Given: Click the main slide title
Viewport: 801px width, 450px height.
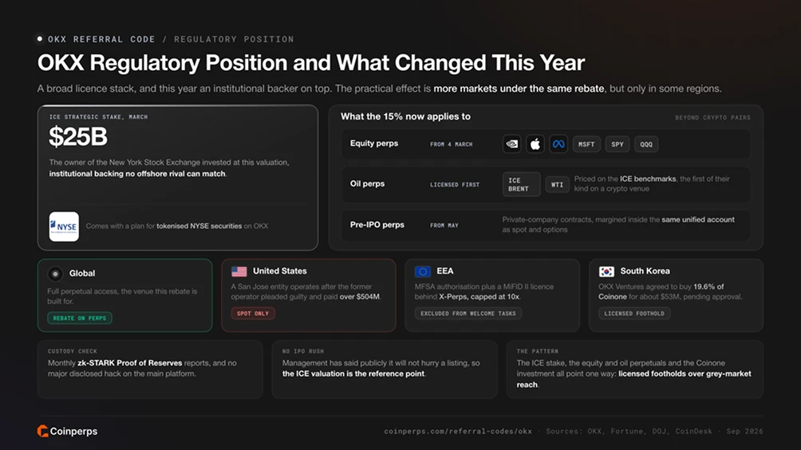Looking at the screenshot, I should [311, 63].
